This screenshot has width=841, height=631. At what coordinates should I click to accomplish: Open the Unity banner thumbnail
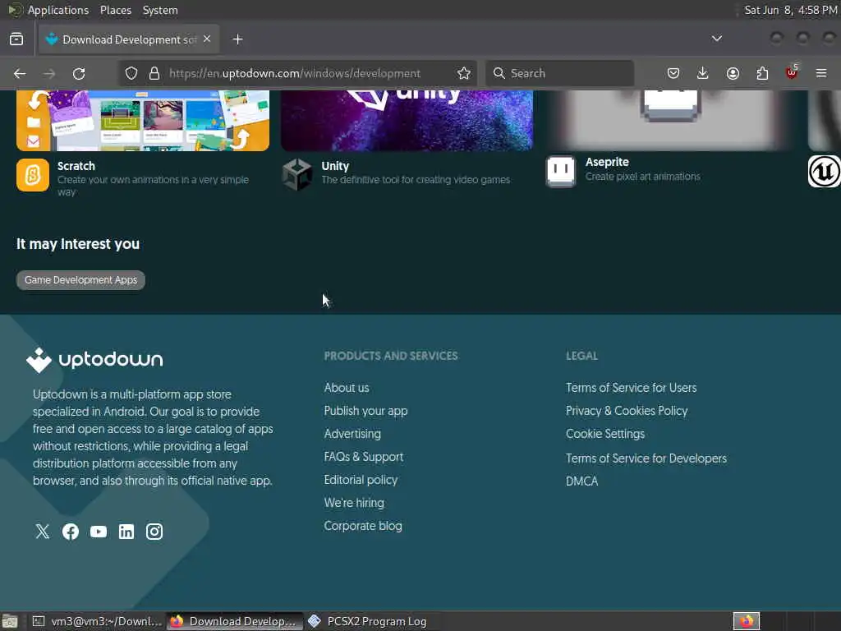coord(407,120)
